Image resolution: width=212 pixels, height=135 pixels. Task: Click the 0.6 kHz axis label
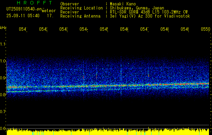pos(3,128)
